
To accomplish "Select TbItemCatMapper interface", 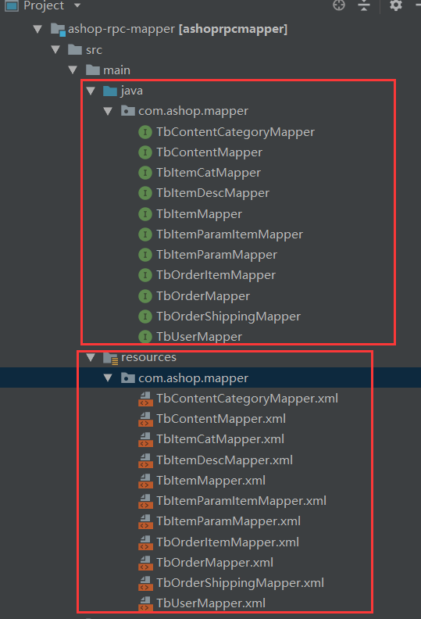I will pyautogui.click(x=209, y=173).
